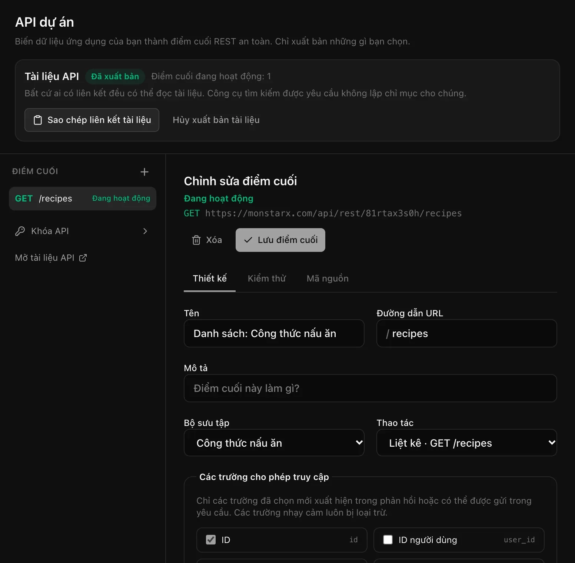
Task: Click the Lưu điểm cuối button
Action: pos(280,240)
